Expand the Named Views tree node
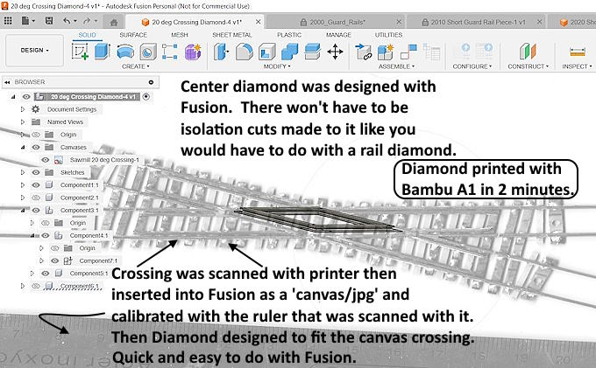This screenshot has width=596, height=368. tap(23, 122)
